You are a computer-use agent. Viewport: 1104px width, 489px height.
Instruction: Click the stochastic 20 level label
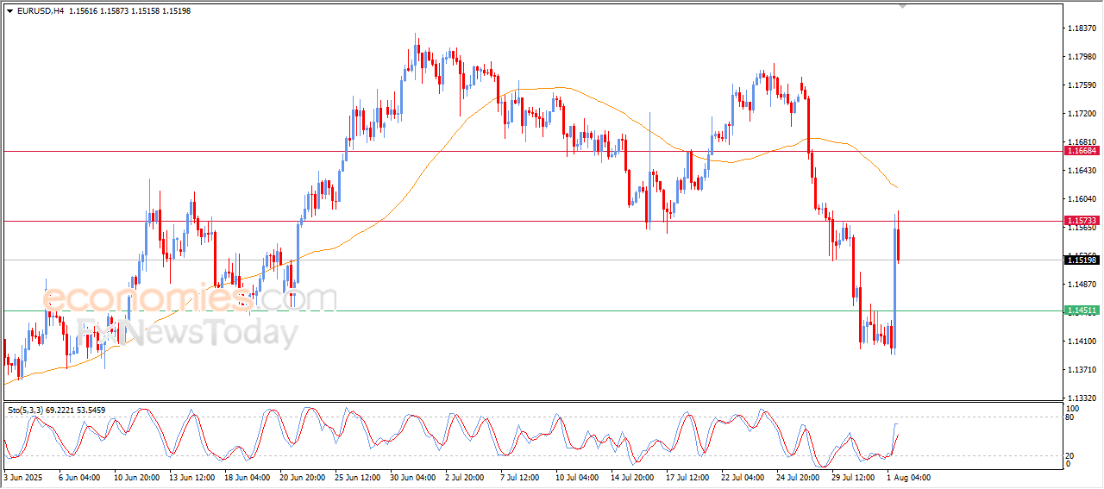1071,455
